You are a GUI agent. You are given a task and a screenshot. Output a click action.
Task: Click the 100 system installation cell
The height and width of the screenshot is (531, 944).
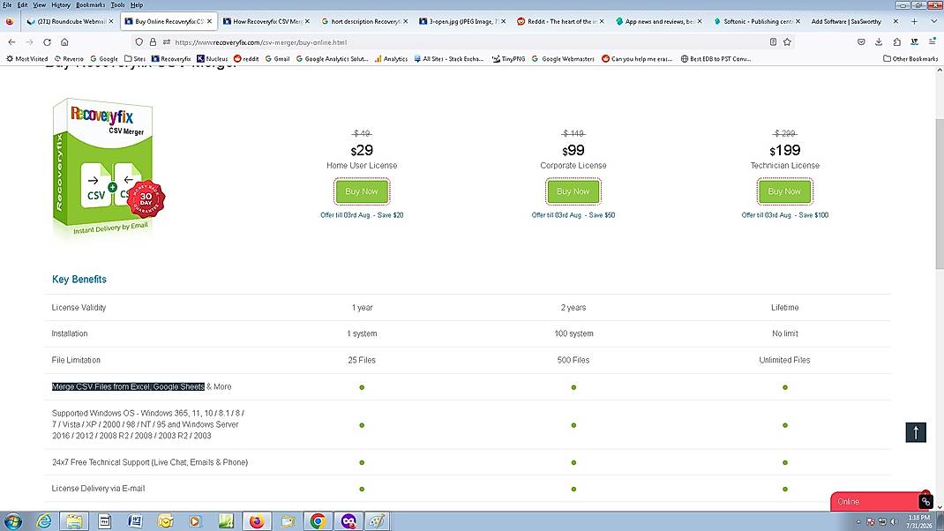coord(573,333)
